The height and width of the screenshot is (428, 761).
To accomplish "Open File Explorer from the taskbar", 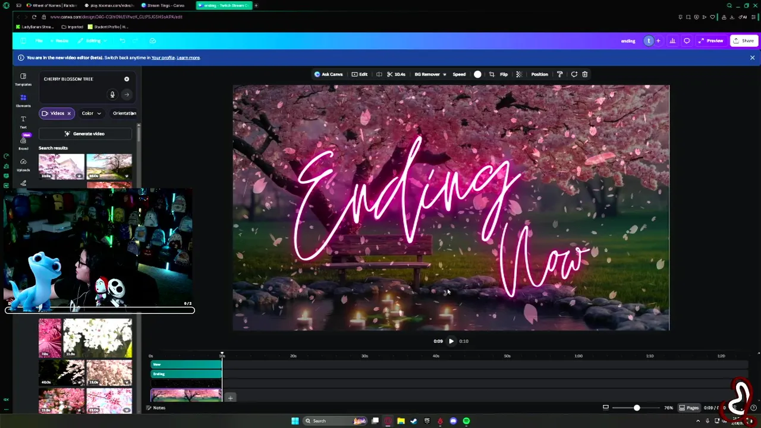I will [401, 421].
